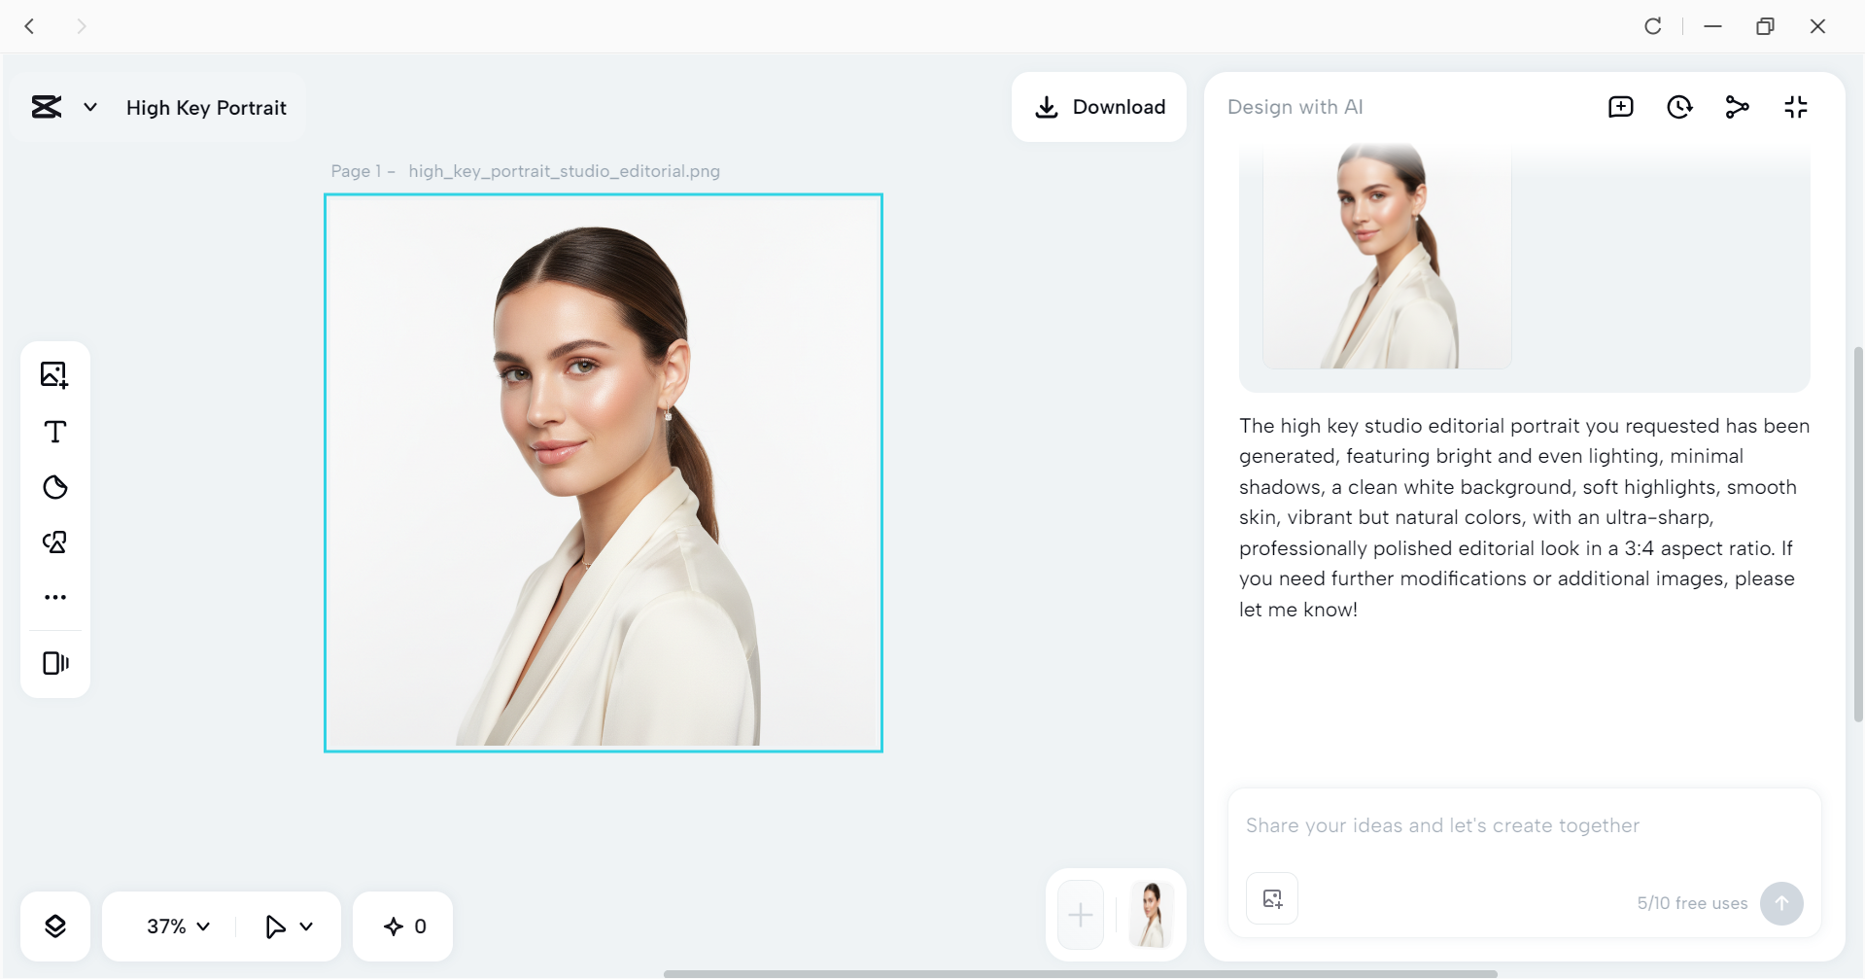The height and width of the screenshot is (979, 1865).
Task: Show more tools via three dots
Action: click(x=55, y=597)
